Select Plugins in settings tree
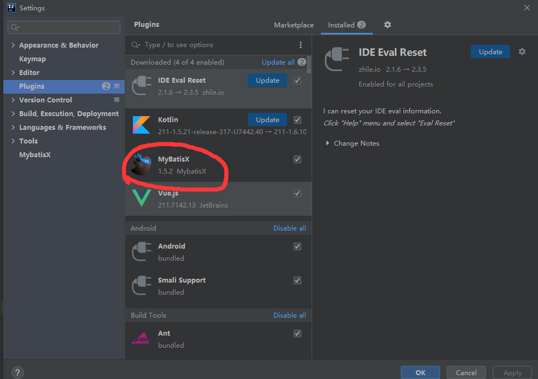Screen dimensions: 538x379 click(64, 86)
